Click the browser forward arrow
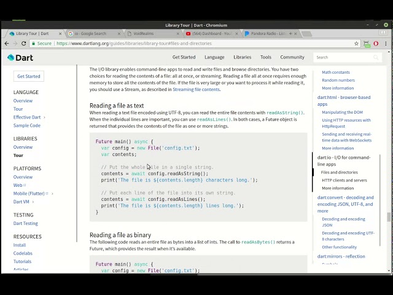The image size is (393, 295). tap(15, 44)
